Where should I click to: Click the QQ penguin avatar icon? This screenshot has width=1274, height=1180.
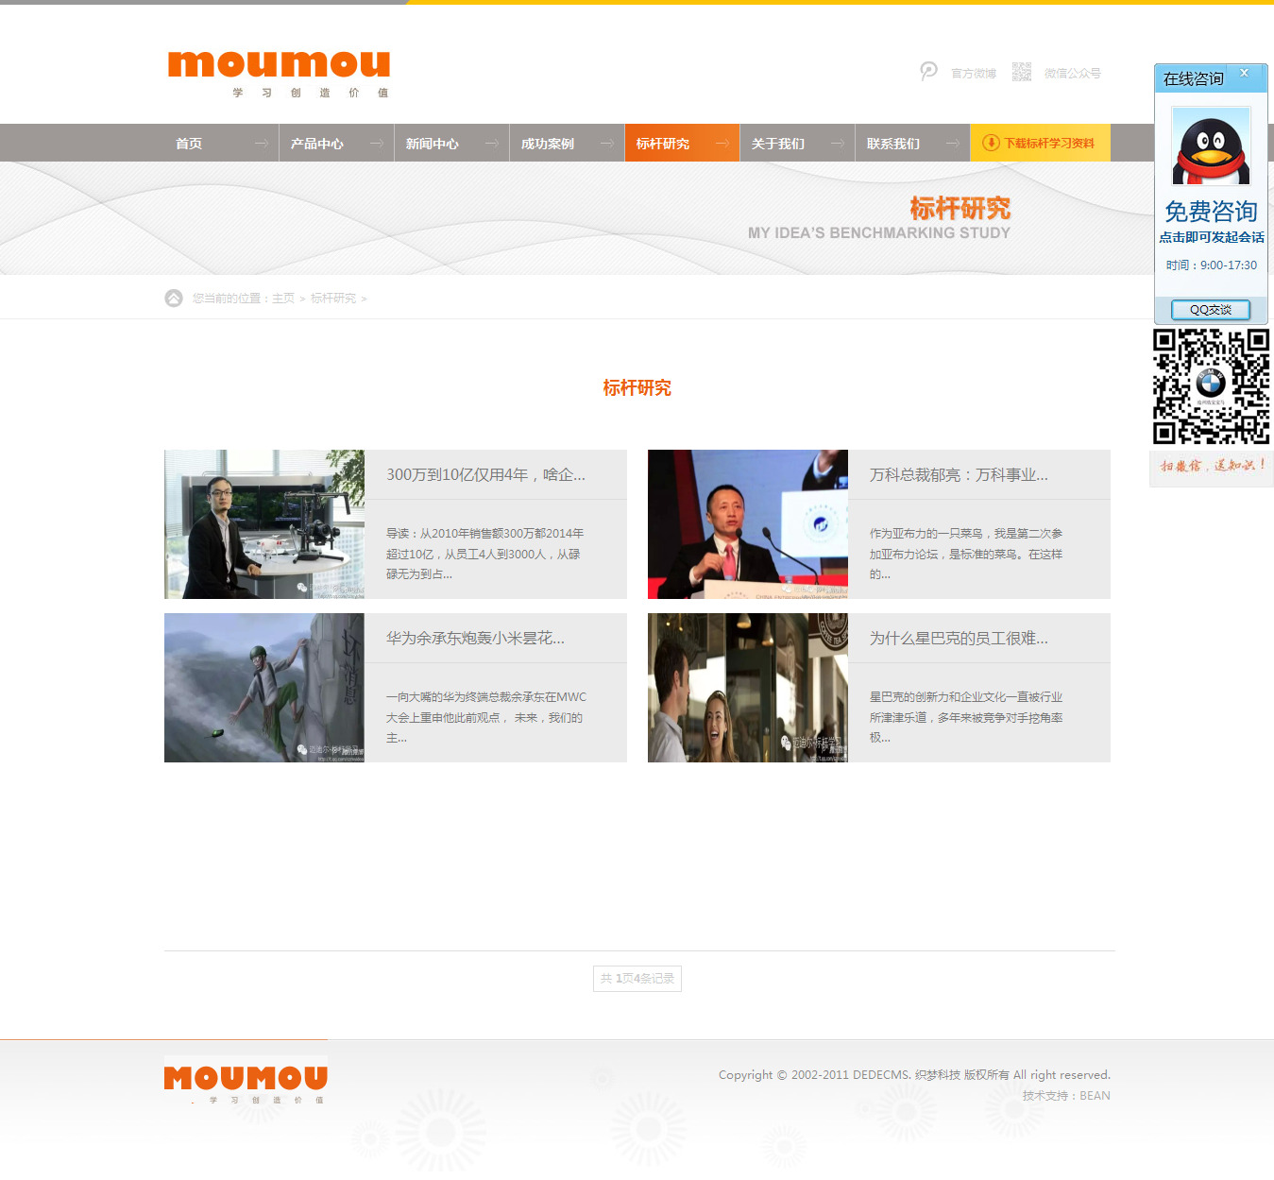tap(1211, 146)
